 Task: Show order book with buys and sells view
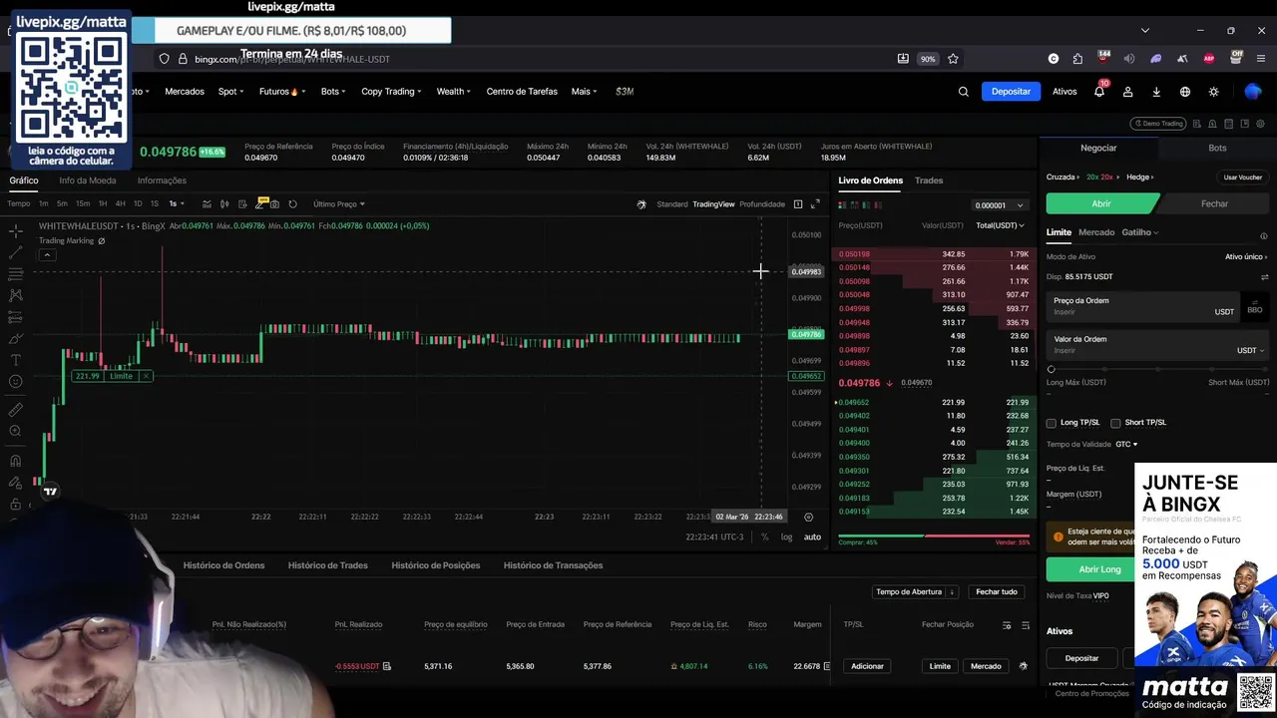(x=842, y=204)
